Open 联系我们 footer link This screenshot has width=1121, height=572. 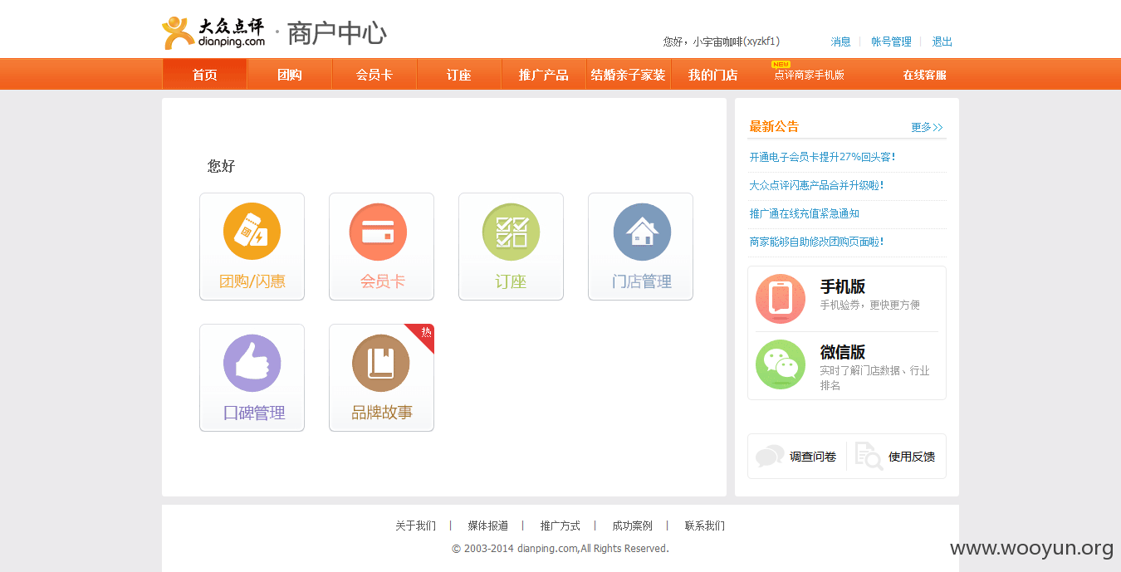click(705, 526)
